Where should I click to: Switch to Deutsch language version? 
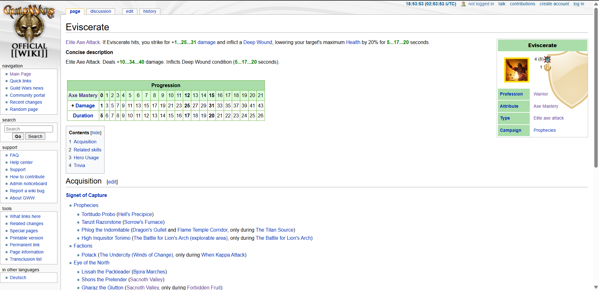point(18,278)
